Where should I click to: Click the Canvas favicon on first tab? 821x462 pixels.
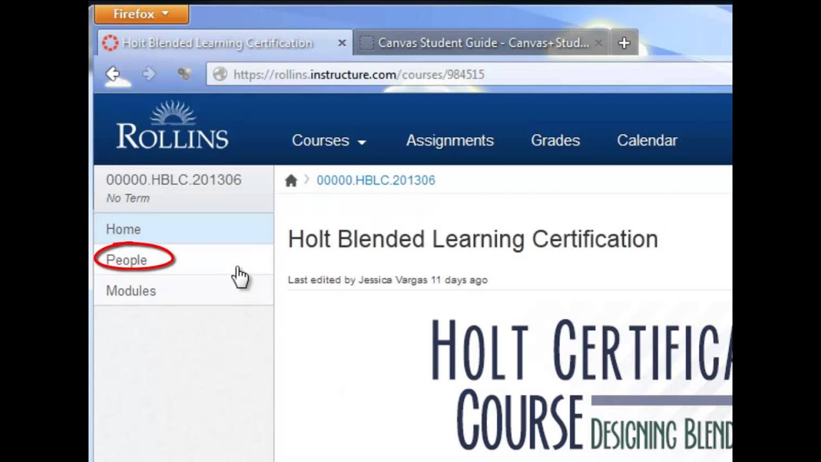click(x=110, y=43)
